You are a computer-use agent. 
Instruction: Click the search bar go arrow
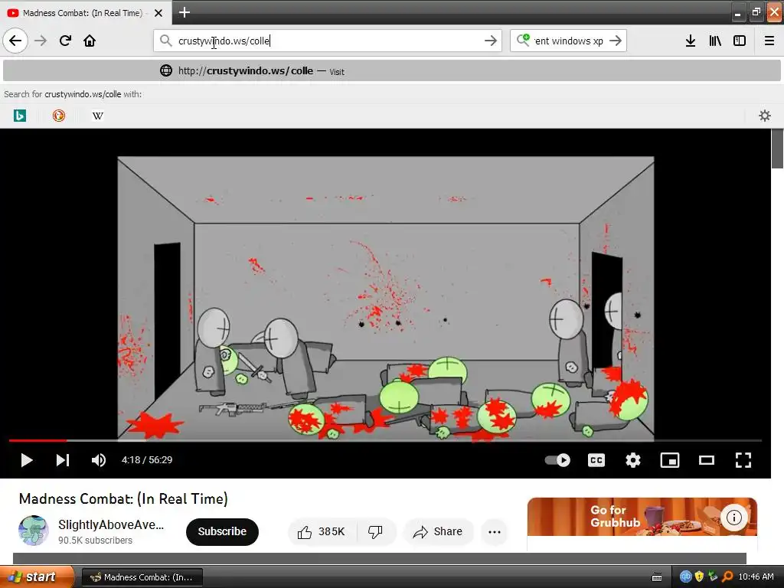(616, 41)
